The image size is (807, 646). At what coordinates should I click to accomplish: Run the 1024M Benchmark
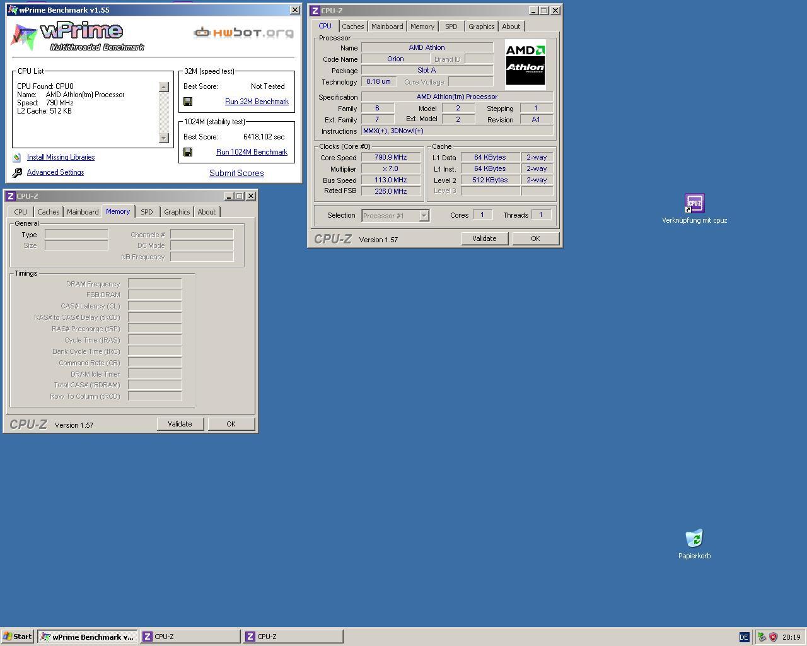click(252, 152)
